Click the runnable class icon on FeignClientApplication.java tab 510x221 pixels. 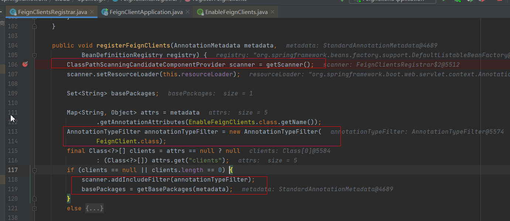(x=105, y=12)
